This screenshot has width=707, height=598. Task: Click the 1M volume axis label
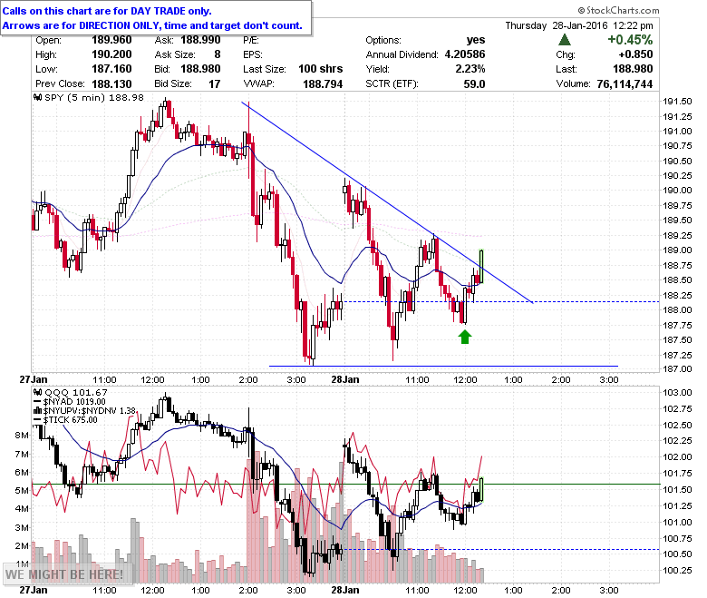click(22, 564)
